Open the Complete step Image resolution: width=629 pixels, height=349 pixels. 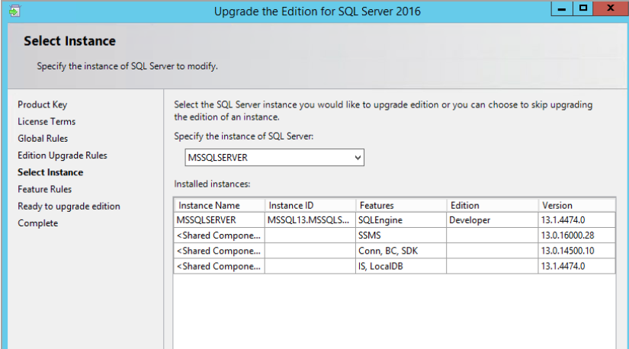[x=37, y=223]
